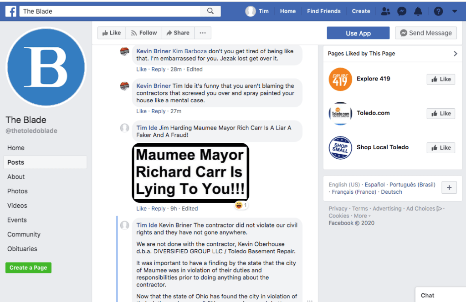Toggle Like for The Blade page
Image resolution: width=466 pixels, height=302 pixels.
(x=112, y=33)
